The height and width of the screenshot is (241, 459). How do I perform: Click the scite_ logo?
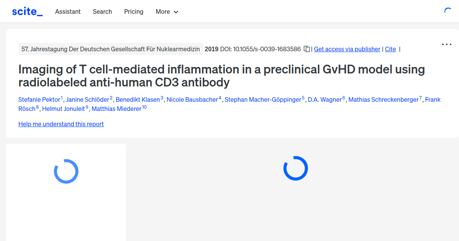[x=27, y=11]
